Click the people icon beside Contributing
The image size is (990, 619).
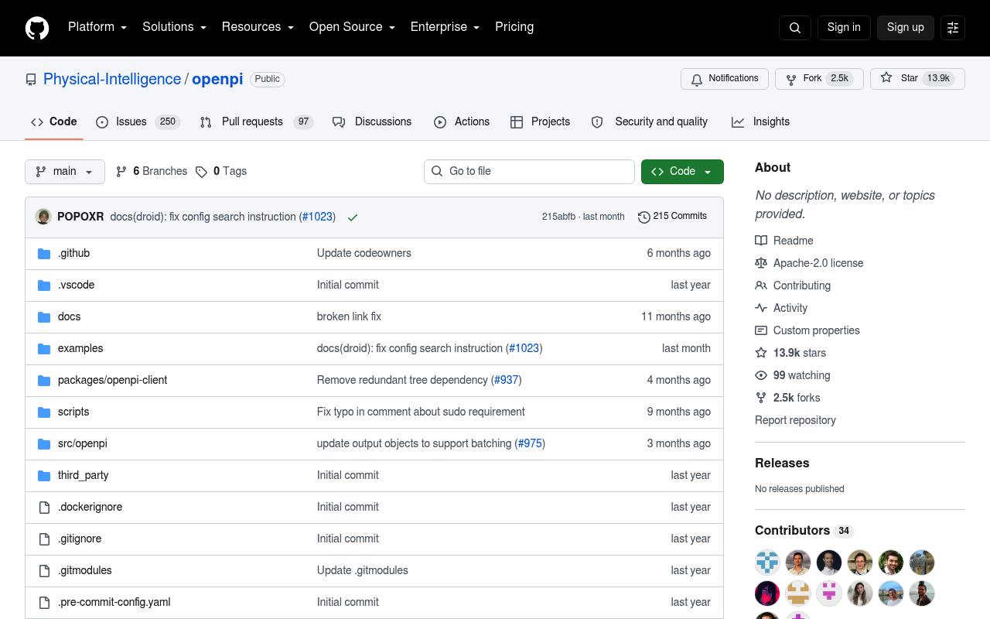pos(761,286)
